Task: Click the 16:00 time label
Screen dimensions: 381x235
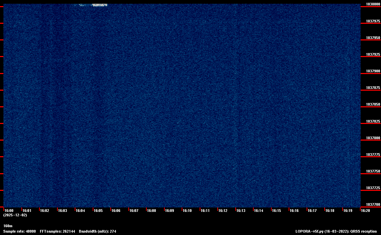Action: (9, 211)
